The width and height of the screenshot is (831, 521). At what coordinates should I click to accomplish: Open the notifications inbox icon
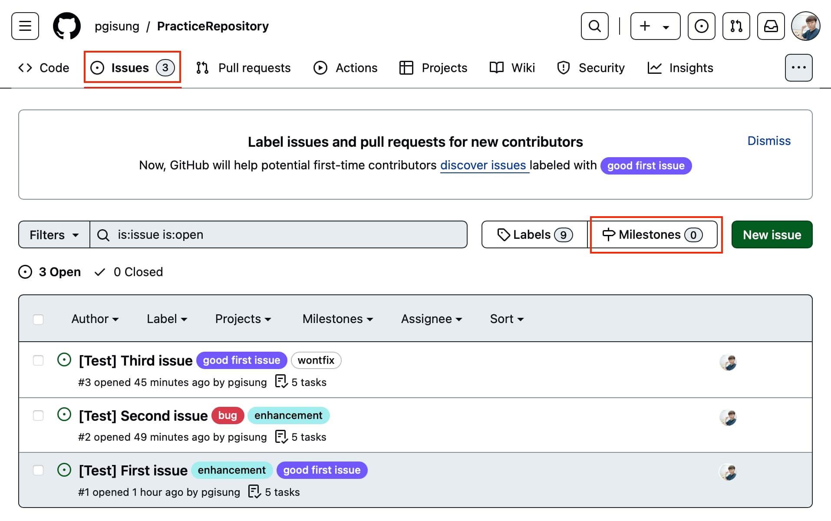point(771,26)
